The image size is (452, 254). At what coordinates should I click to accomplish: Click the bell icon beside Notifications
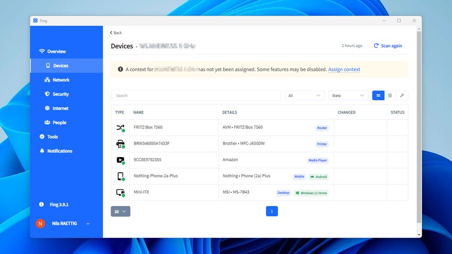point(42,151)
